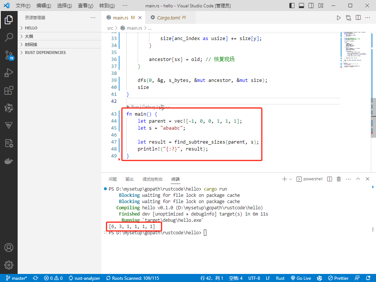Expand the 时间线 timeline section
This screenshot has width=376, height=282.
click(x=59, y=44)
